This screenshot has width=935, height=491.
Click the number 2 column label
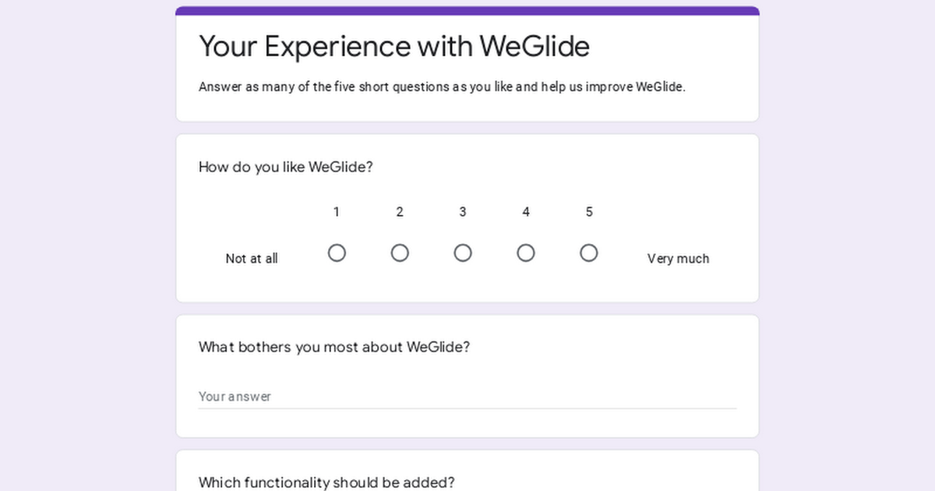[400, 212]
